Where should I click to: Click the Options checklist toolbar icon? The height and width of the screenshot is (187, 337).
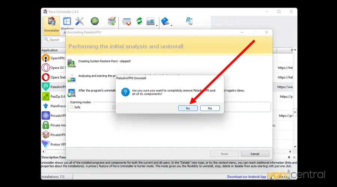[112, 21]
